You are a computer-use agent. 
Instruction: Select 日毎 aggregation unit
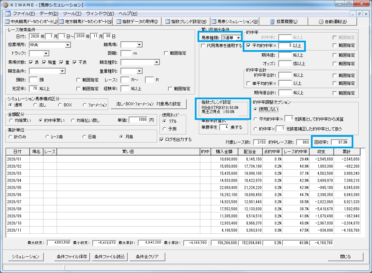click(84, 137)
